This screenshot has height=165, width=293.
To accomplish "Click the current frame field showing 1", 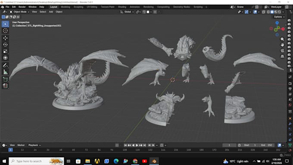I will (x=229, y=145).
